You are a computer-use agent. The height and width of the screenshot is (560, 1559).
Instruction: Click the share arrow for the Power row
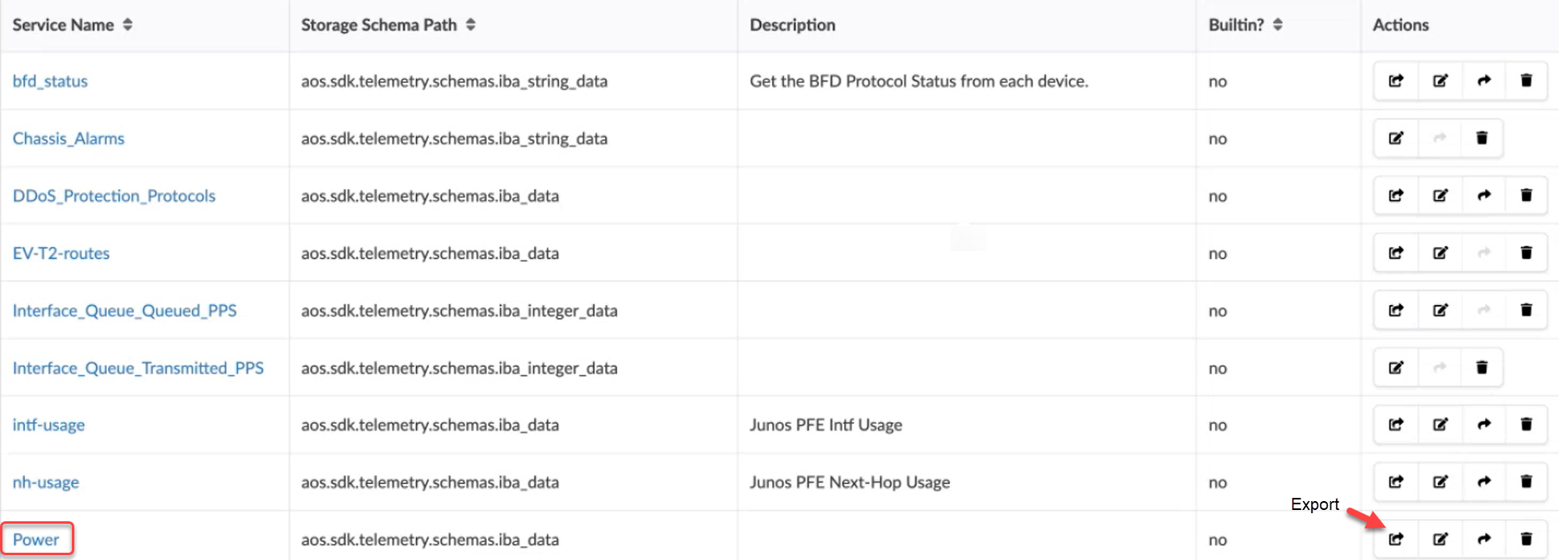(1484, 539)
